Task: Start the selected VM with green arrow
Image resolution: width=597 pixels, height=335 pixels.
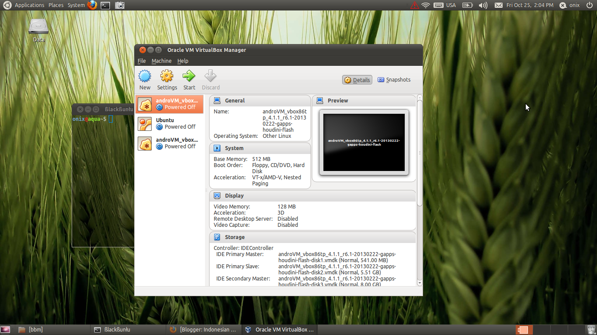Action: [x=189, y=76]
